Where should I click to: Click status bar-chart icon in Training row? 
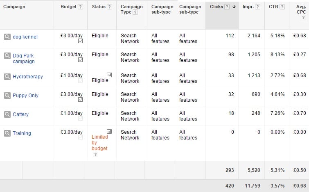(x=109, y=131)
